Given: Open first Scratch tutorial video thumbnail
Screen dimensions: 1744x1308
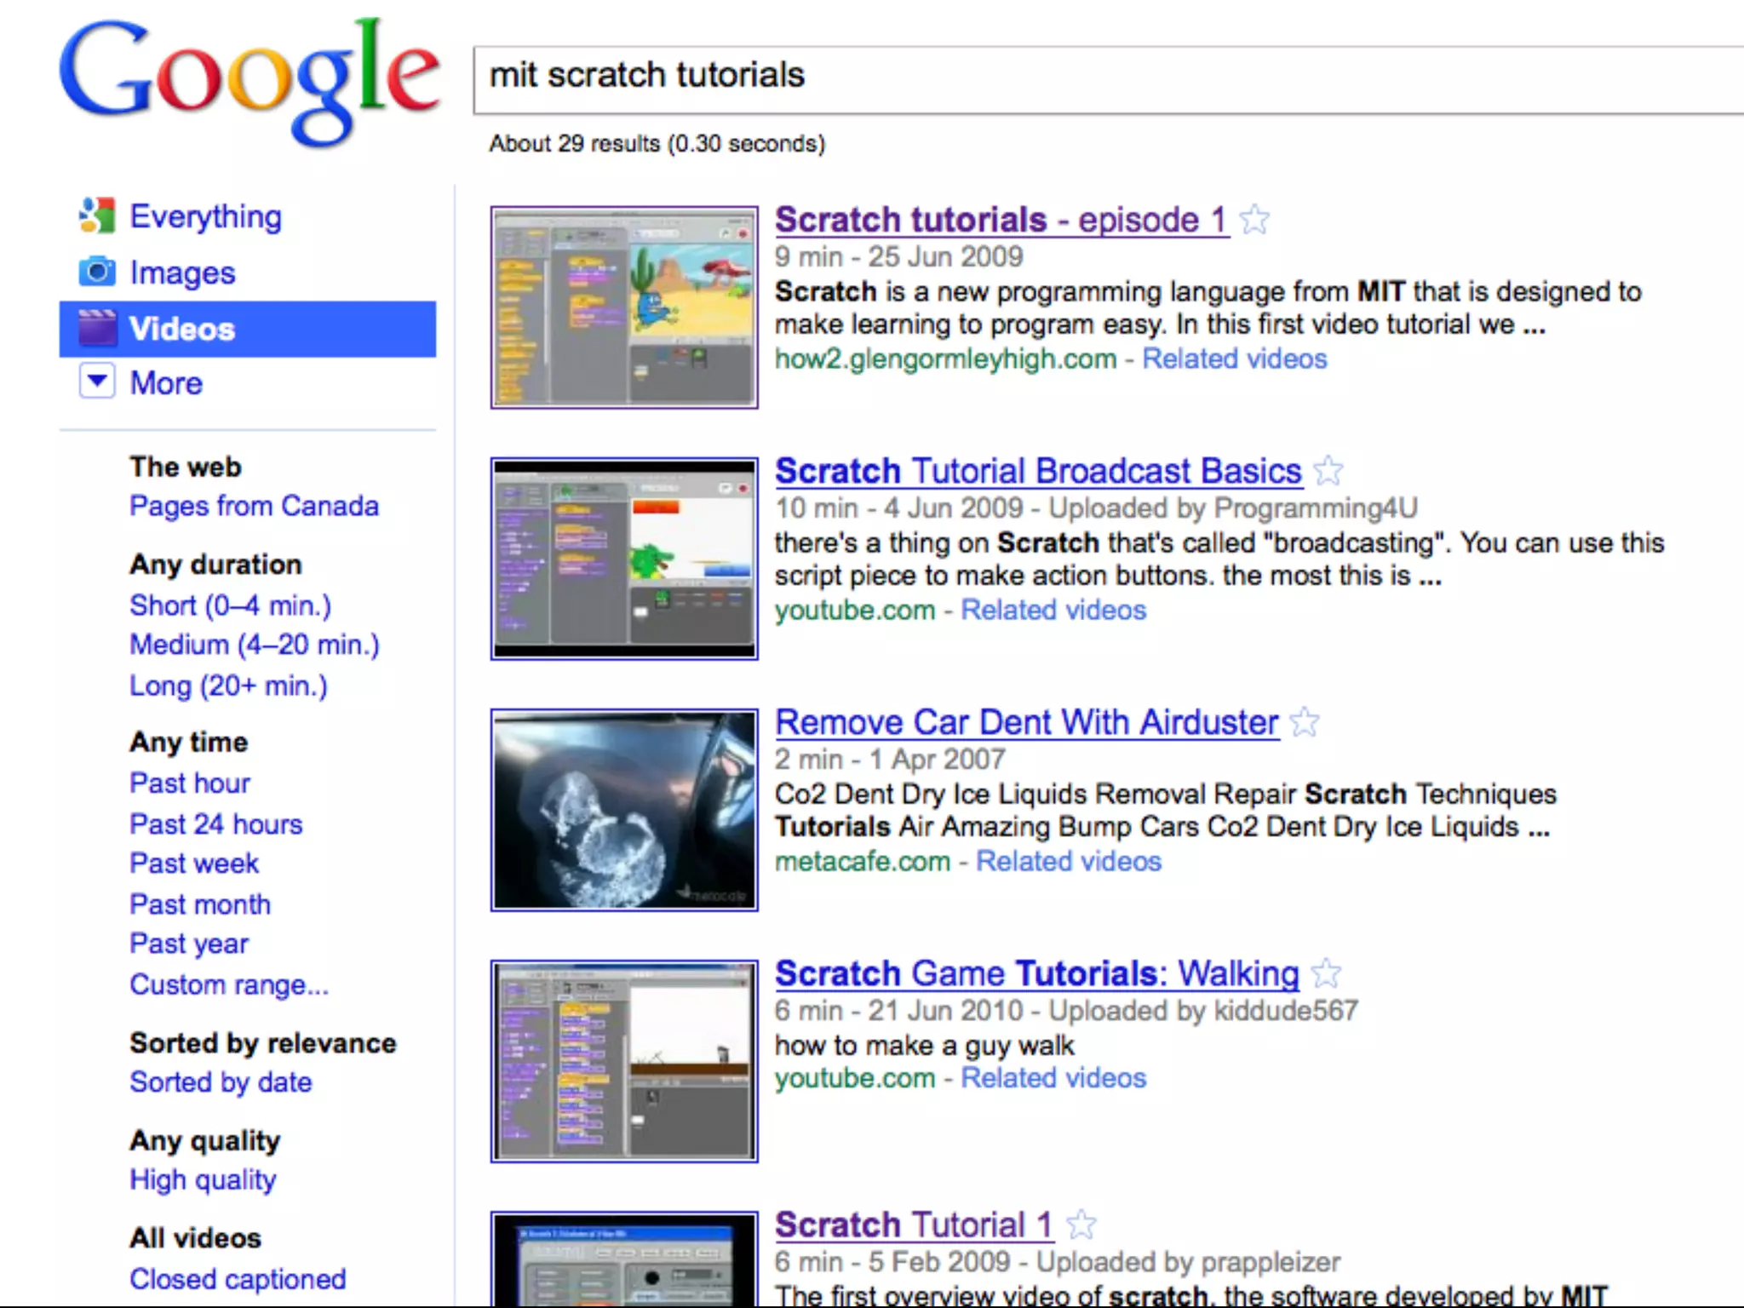Looking at the screenshot, I should [624, 307].
